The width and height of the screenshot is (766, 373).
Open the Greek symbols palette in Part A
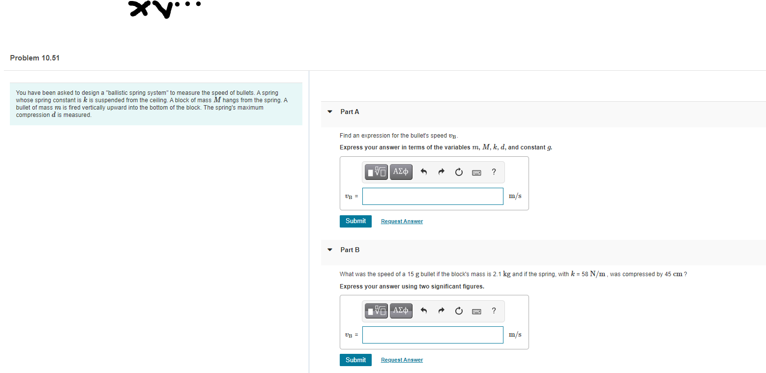401,172
